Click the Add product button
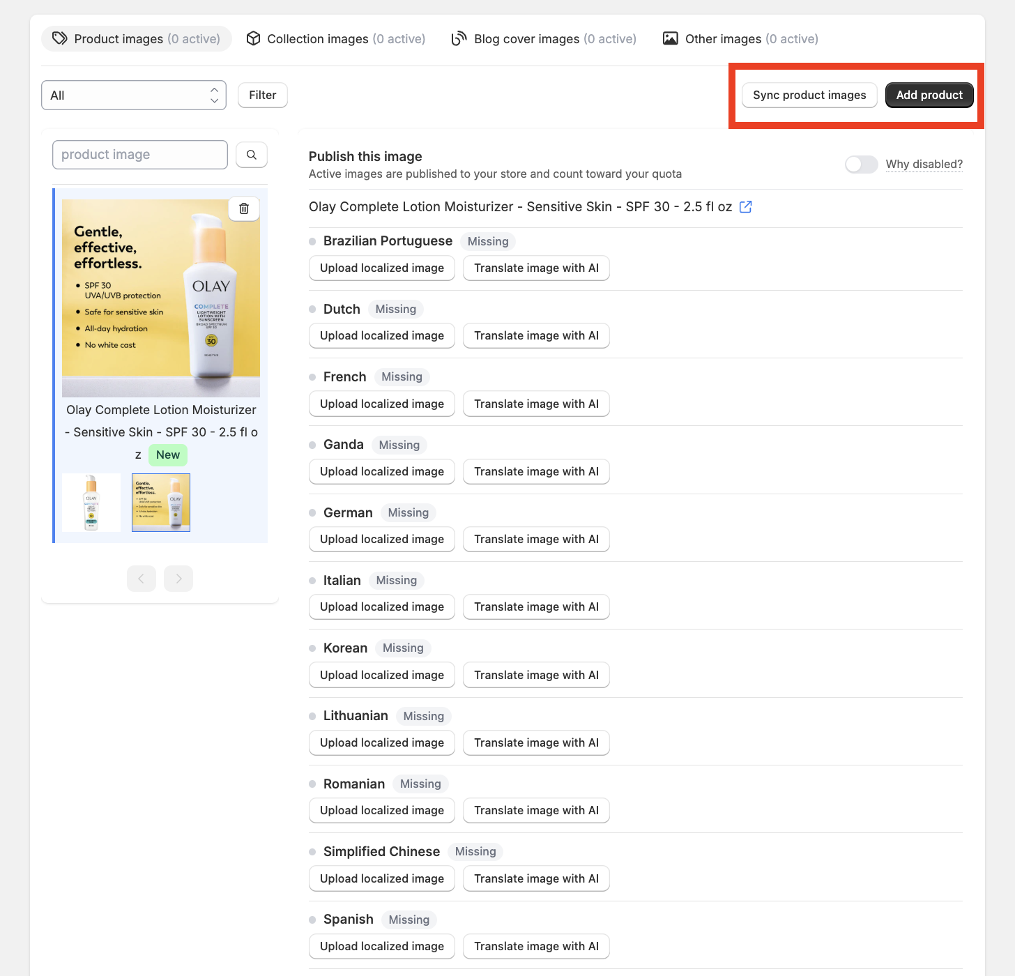1015x976 pixels. 929,96
